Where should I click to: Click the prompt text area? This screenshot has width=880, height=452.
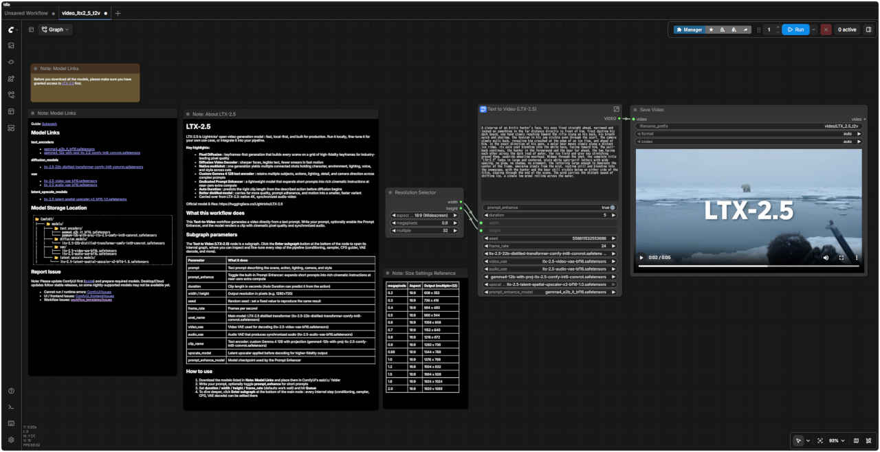(549, 161)
